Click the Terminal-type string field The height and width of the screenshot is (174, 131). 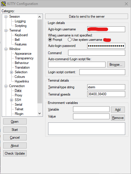click(x=106, y=87)
